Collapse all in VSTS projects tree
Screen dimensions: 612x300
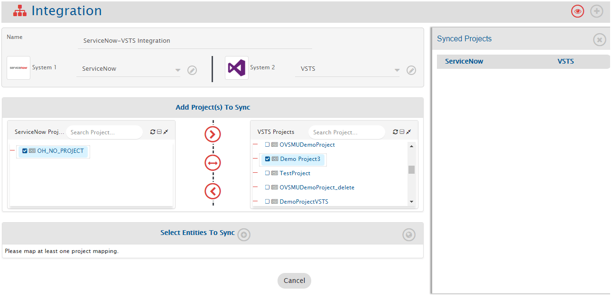click(402, 132)
